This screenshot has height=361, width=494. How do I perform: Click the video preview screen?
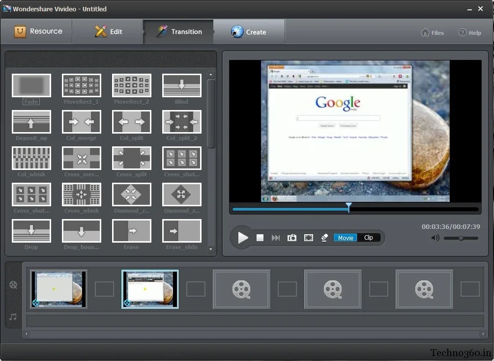(355, 131)
